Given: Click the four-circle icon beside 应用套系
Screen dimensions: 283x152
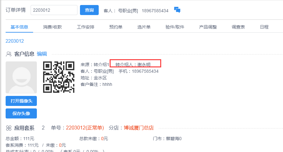Looking at the screenshot, I should coord(9,128).
